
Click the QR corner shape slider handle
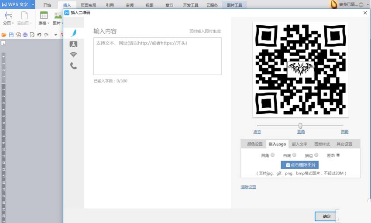(x=300, y=126)
